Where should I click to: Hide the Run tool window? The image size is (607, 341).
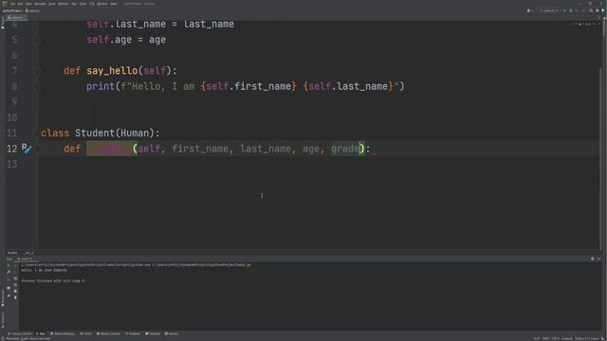coord(598,259)
